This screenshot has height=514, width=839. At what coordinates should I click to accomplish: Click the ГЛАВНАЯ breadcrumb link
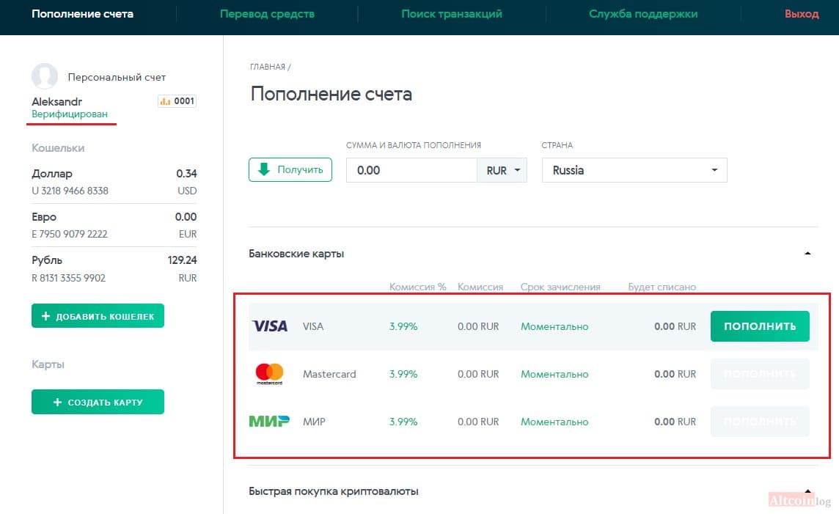click(268, 67)
